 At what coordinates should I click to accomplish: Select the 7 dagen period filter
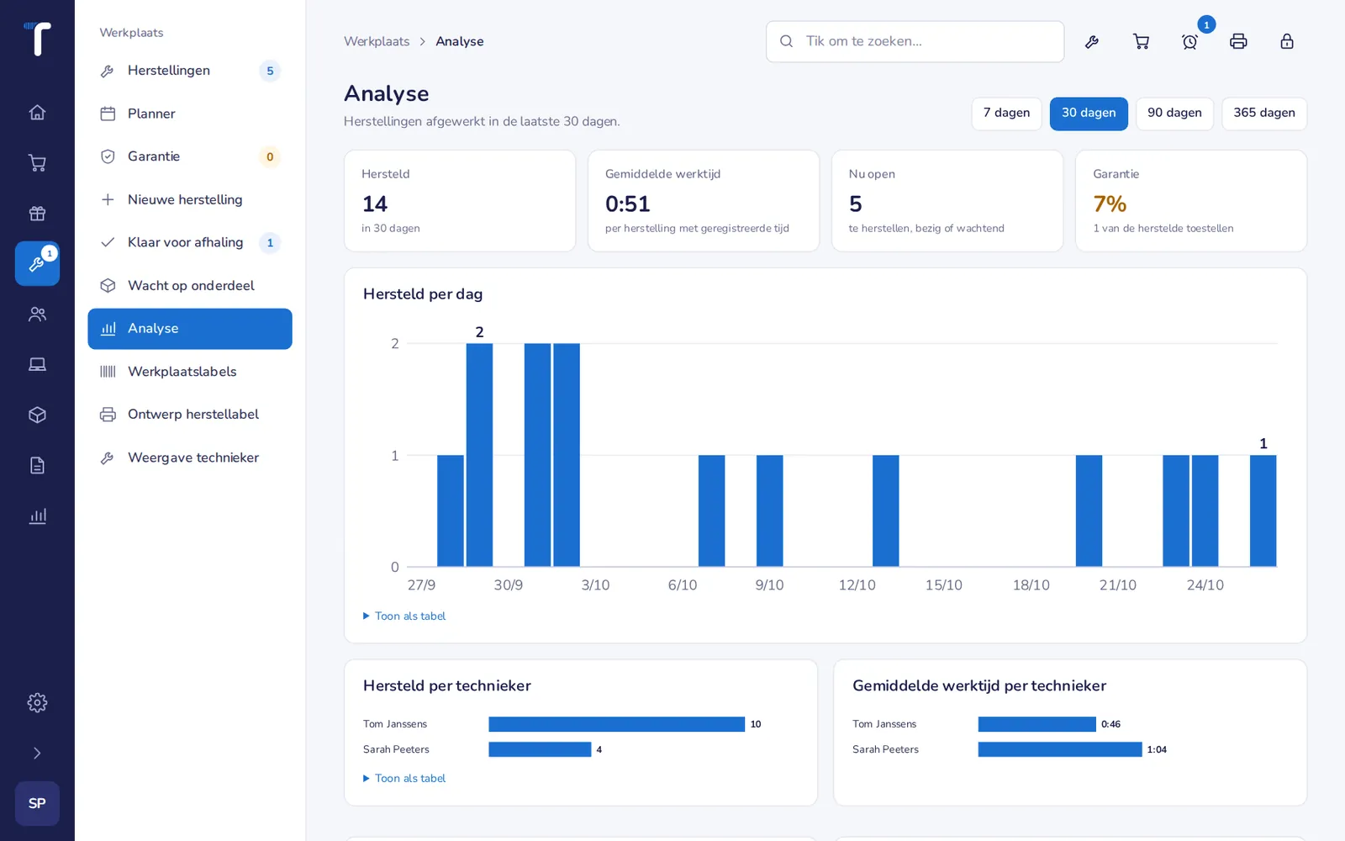[1006, 114]
